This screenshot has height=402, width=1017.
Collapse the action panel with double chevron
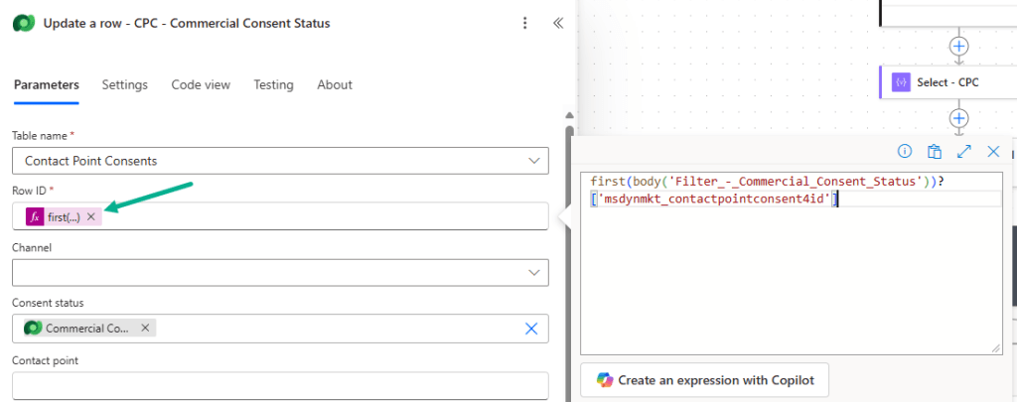point(557,23)
